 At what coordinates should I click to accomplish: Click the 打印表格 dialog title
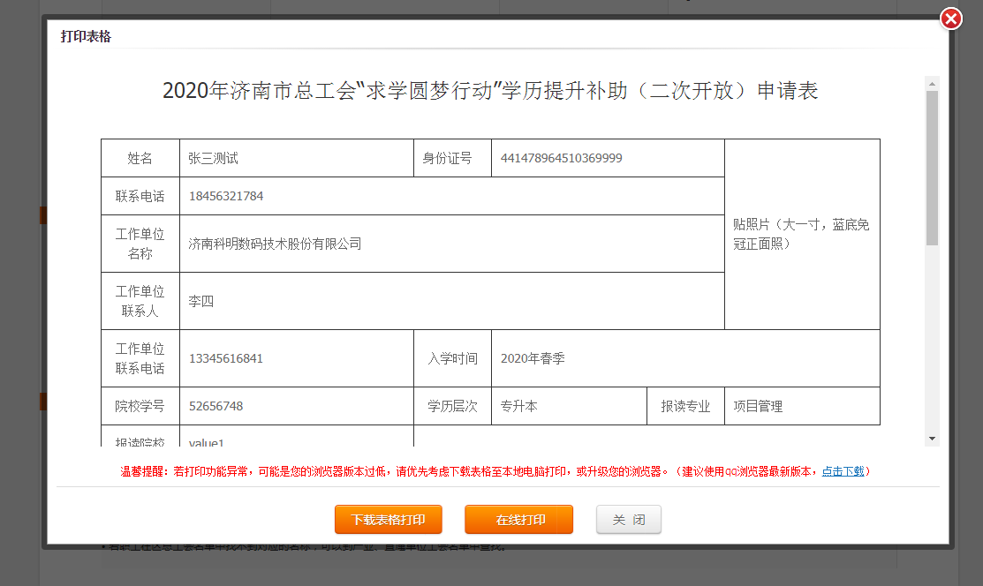(86, 36)
